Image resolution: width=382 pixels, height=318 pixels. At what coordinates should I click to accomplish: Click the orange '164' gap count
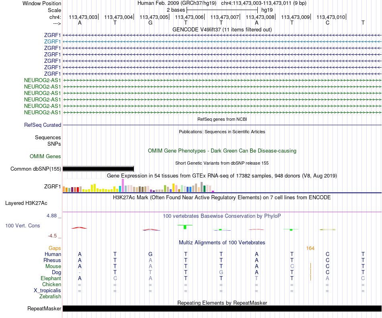point(310,248)
